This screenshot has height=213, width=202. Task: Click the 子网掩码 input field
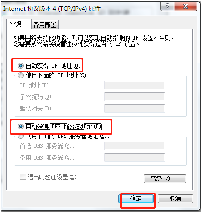(135, 97)
